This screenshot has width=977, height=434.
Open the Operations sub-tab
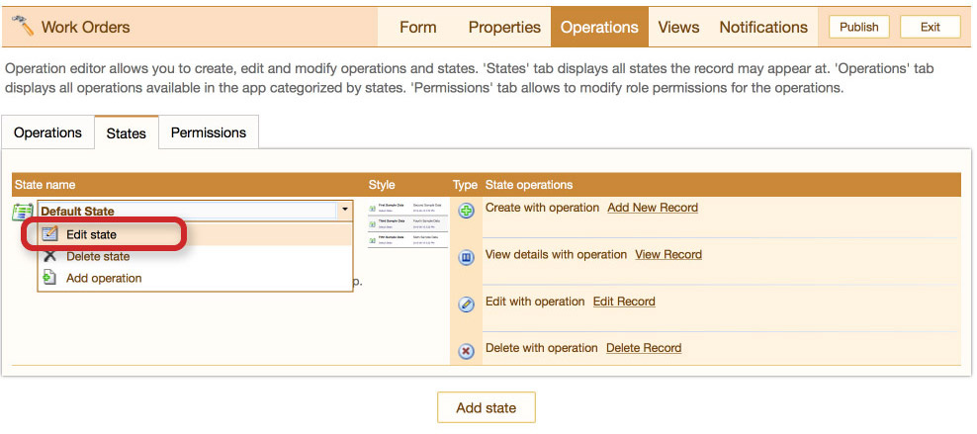click(x=47, y=132)
